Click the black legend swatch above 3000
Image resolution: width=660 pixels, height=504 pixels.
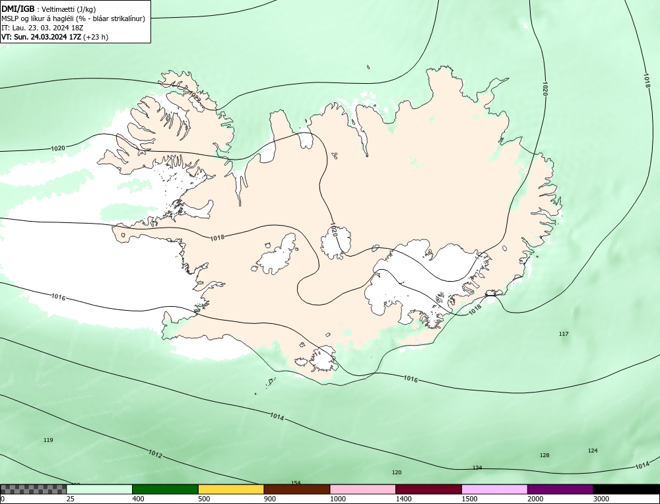coord(626,489)
